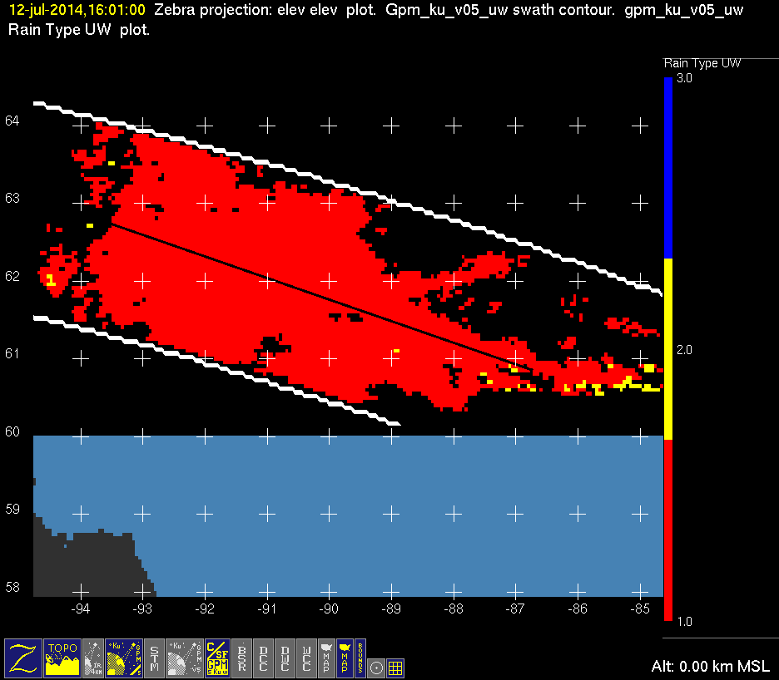779x680 pixels.
Task: Click the grid icon at toolbar end
Action: coord(396,667)
